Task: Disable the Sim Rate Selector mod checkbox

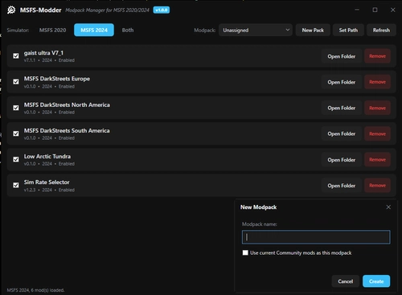Action: tap(16, 185)
